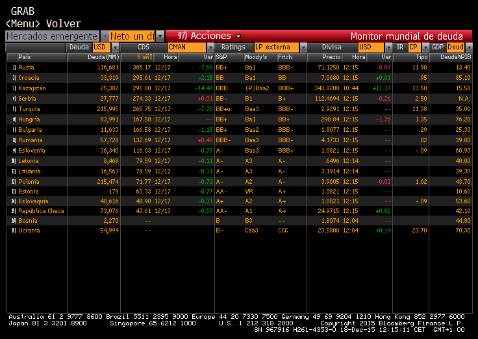
Task: Open the Divisa USD dropdown arrow
Action: tap(388, 47)
